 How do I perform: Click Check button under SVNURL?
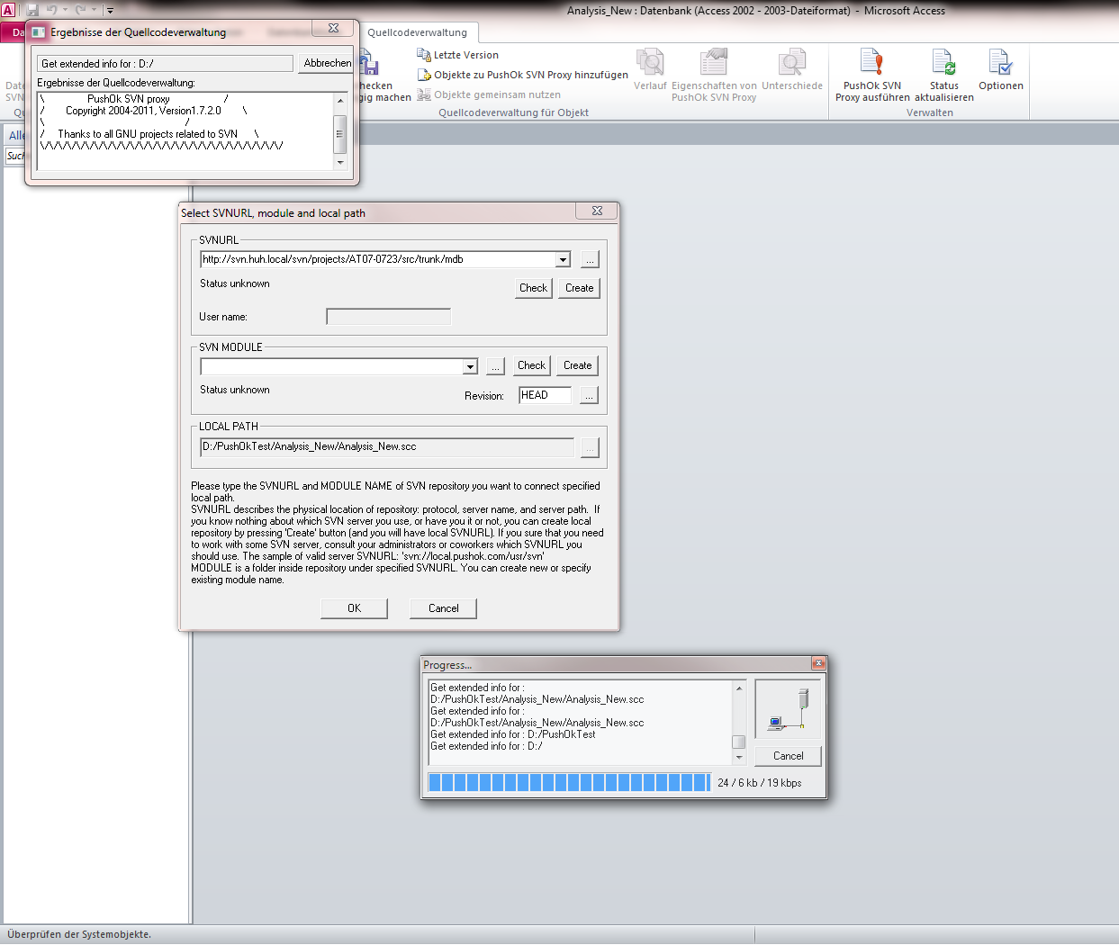533,288
